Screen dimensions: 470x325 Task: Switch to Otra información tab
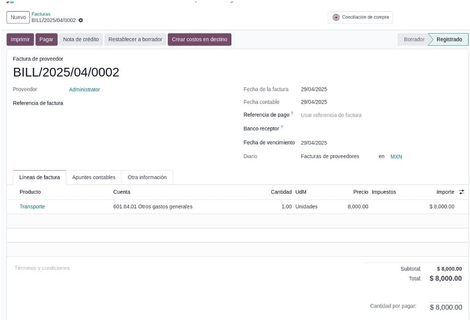pos(147,177)
